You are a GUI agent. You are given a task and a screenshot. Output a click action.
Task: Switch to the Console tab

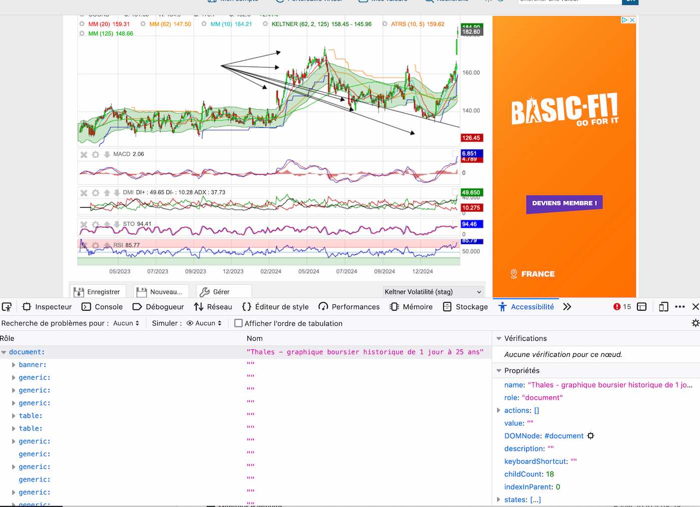pyautogui.click(x=102, y=307)
